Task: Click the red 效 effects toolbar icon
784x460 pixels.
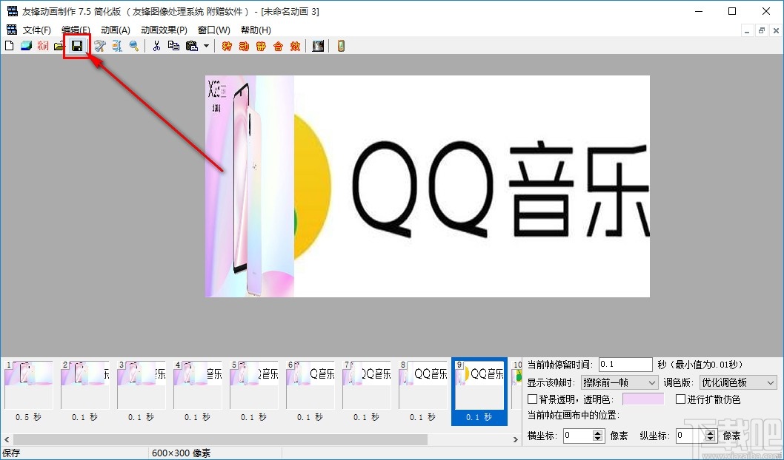Action: (295, 46)
